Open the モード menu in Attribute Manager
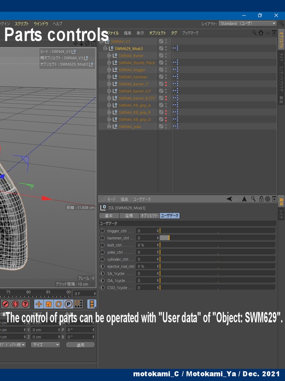 111,199
